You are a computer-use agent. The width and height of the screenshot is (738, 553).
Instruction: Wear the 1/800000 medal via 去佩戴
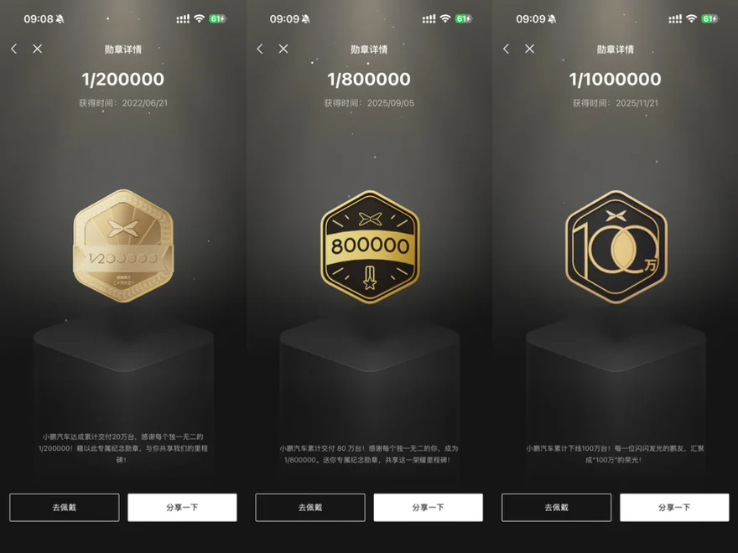coord(310,508)
